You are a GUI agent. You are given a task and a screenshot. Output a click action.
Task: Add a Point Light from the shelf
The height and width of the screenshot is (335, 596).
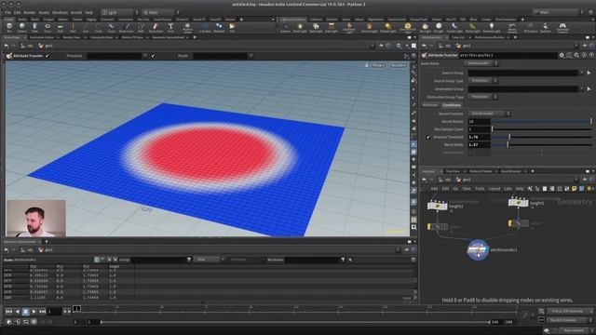pos(300,27)
